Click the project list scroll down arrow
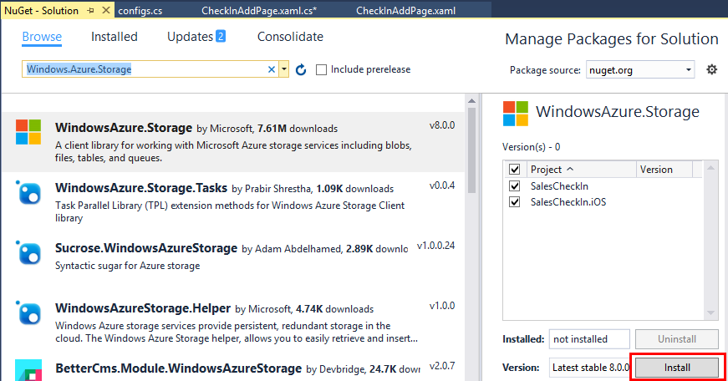This screenshot has height=381, width=728. (x=710, y=312)
